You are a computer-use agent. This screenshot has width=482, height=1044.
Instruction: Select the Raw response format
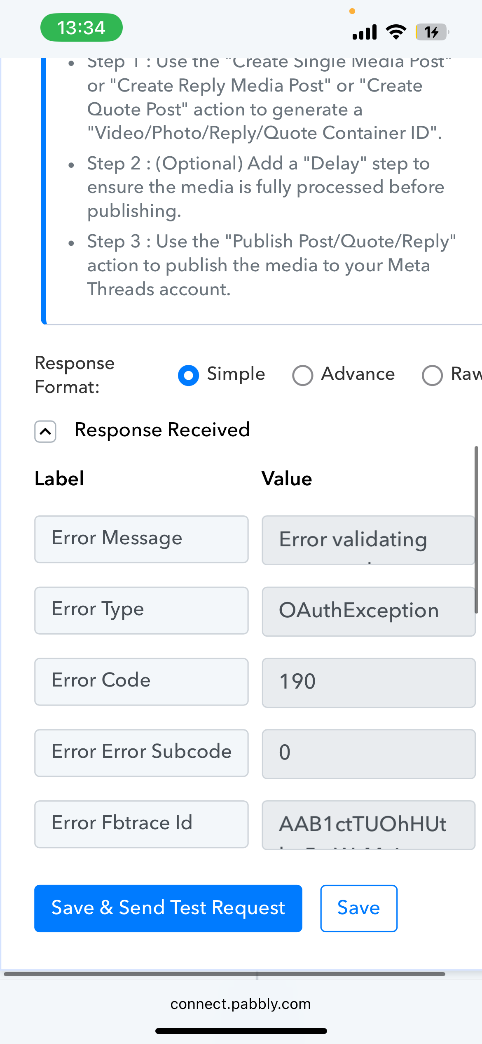(x=433, y=375)
